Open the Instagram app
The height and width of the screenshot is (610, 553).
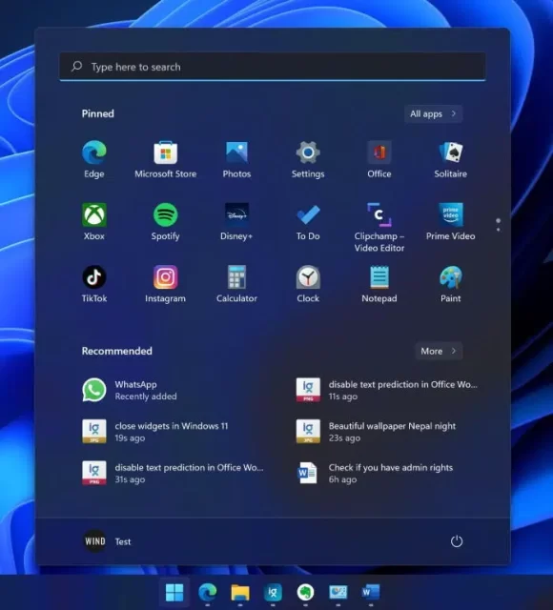tap(165, 284)
